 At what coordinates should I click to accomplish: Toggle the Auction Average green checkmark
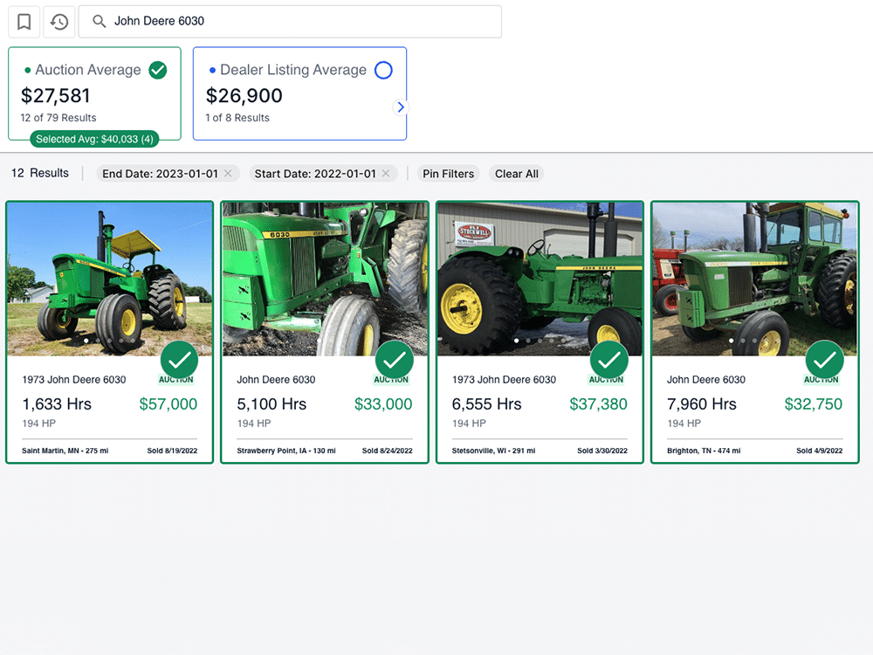158,70
